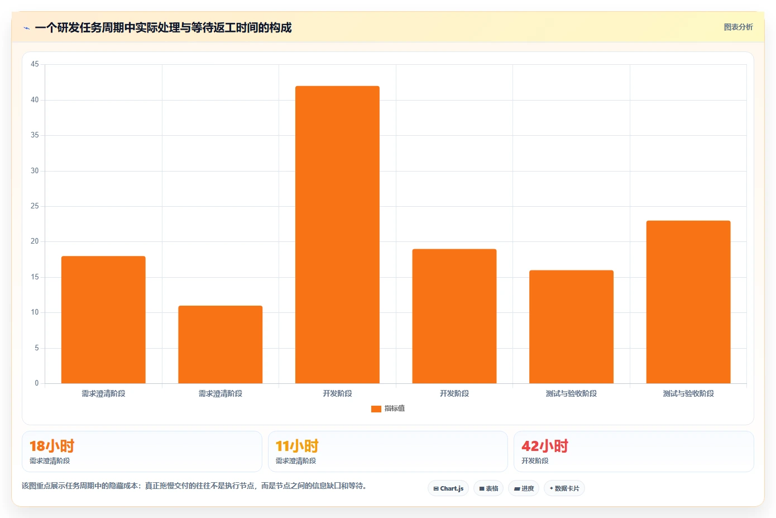Click the 图表分析 label in the header
The height and width of the screenshot is (518, 776).
[738, 27]
